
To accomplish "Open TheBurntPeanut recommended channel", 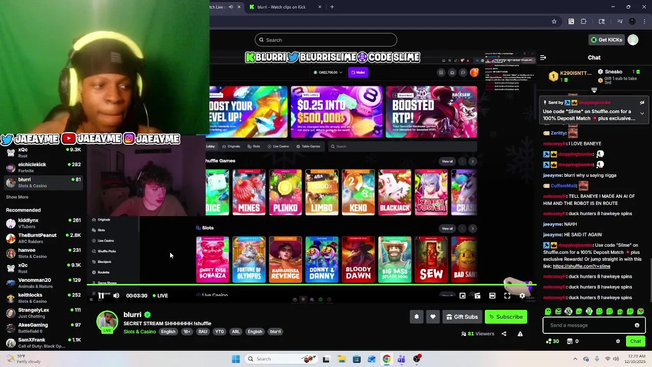I will (x=43, y=238).
